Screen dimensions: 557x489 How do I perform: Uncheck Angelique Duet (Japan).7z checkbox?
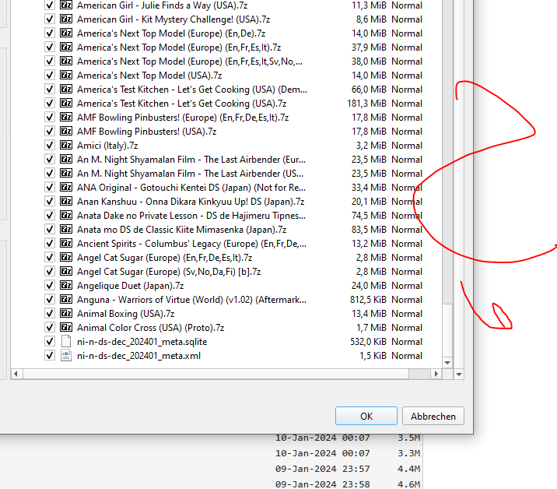pos(50,285)
